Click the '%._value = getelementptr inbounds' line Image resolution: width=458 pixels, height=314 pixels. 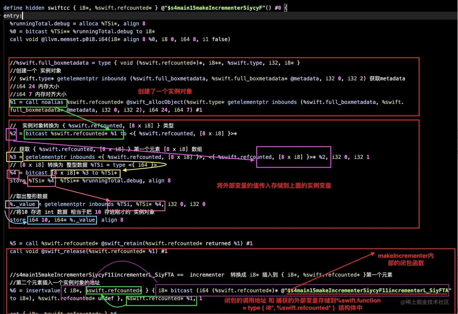pyautogui.click(x=108, y=204)
